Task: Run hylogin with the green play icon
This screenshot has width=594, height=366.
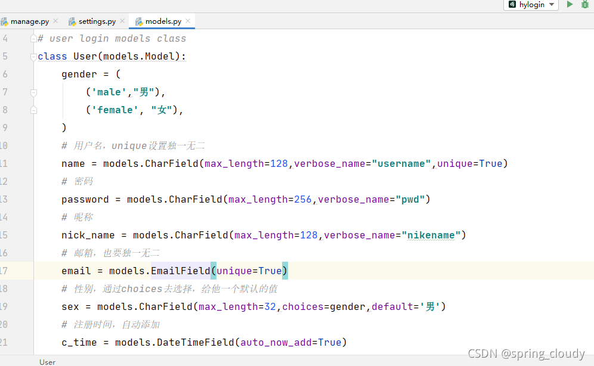Action: pos(570,5)
